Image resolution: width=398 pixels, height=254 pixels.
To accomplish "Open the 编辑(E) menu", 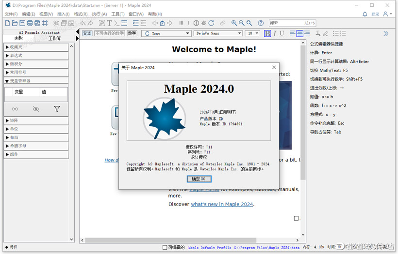I will 29,14.
